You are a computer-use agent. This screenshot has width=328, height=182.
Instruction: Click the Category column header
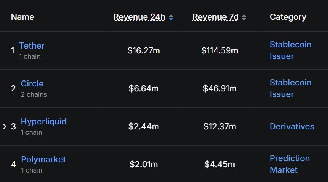tap(288, 17)
